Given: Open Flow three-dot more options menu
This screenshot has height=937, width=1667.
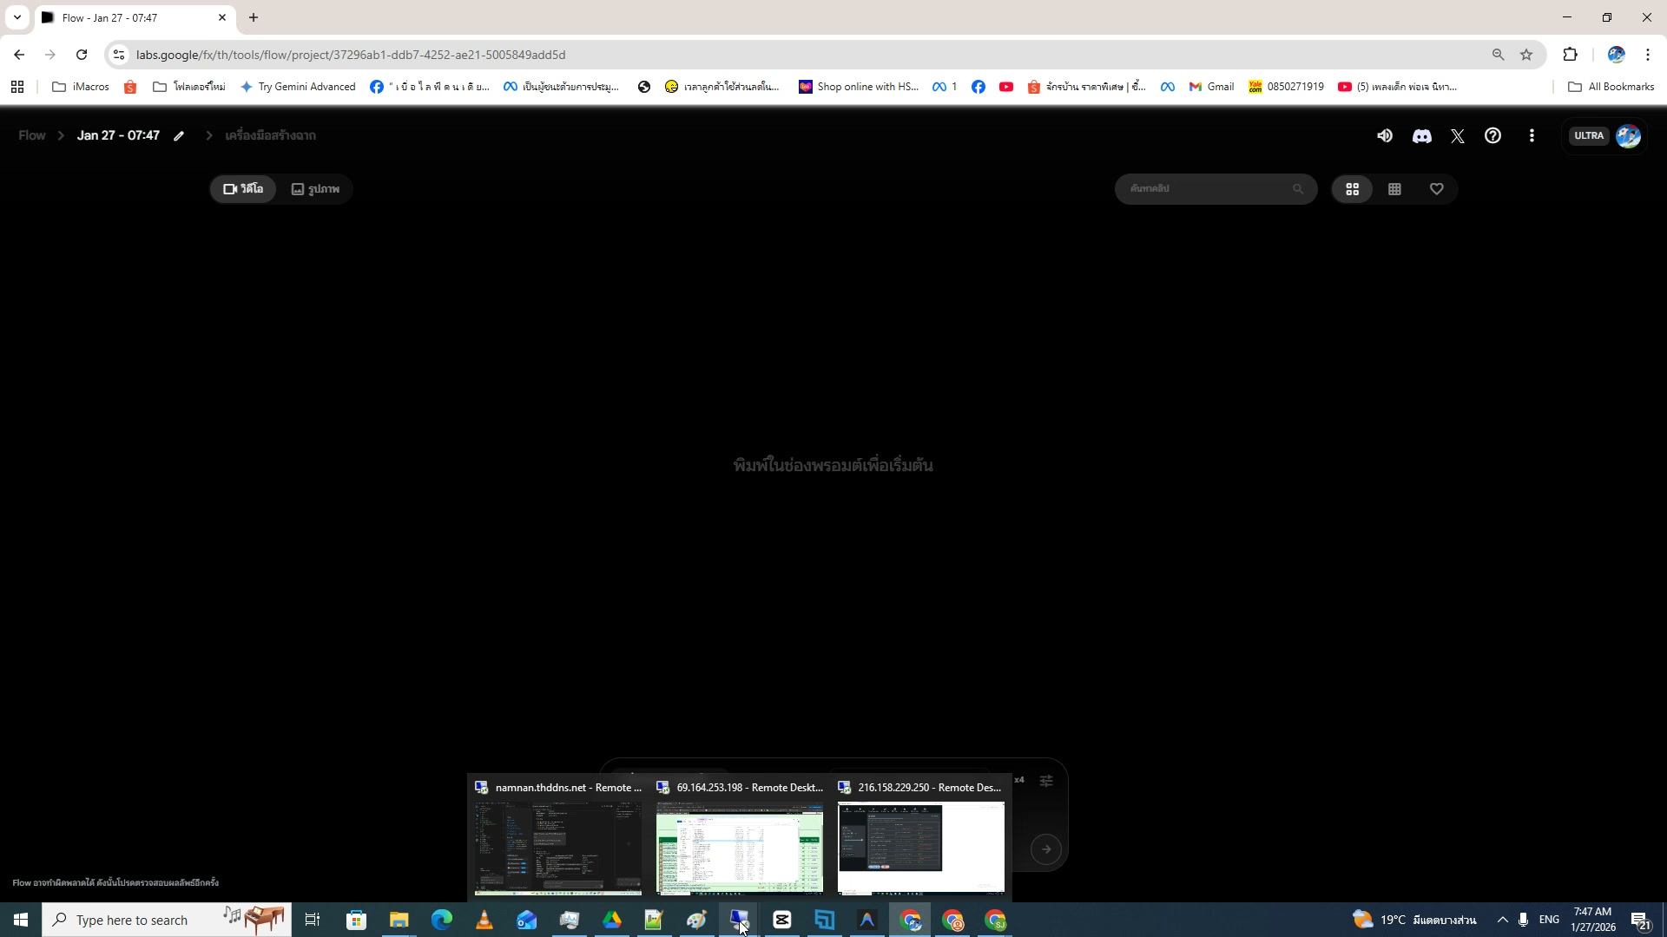Looking at the screenshot, I should (x=1532, y=136).
